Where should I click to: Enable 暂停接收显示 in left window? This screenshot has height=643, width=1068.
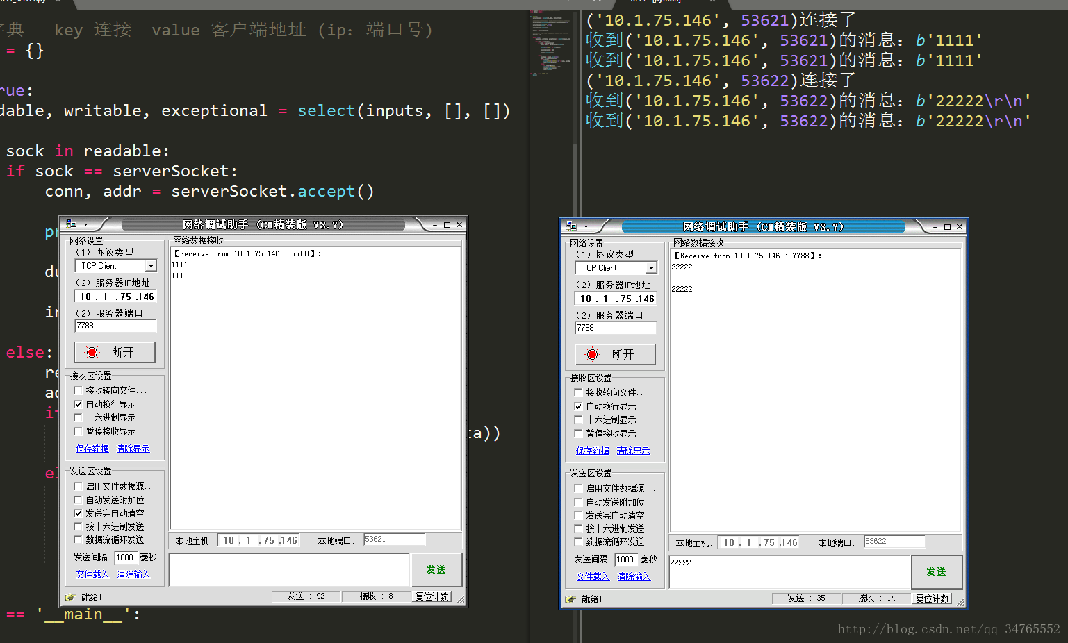(78, 431)
